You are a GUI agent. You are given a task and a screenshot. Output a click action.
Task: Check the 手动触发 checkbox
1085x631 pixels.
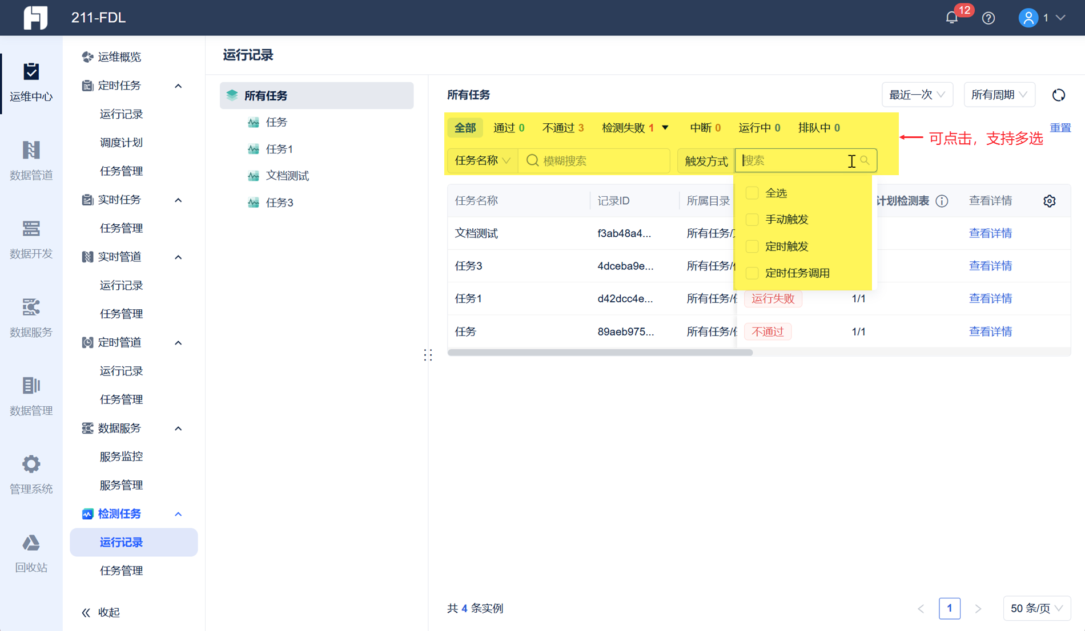[752, 220]
